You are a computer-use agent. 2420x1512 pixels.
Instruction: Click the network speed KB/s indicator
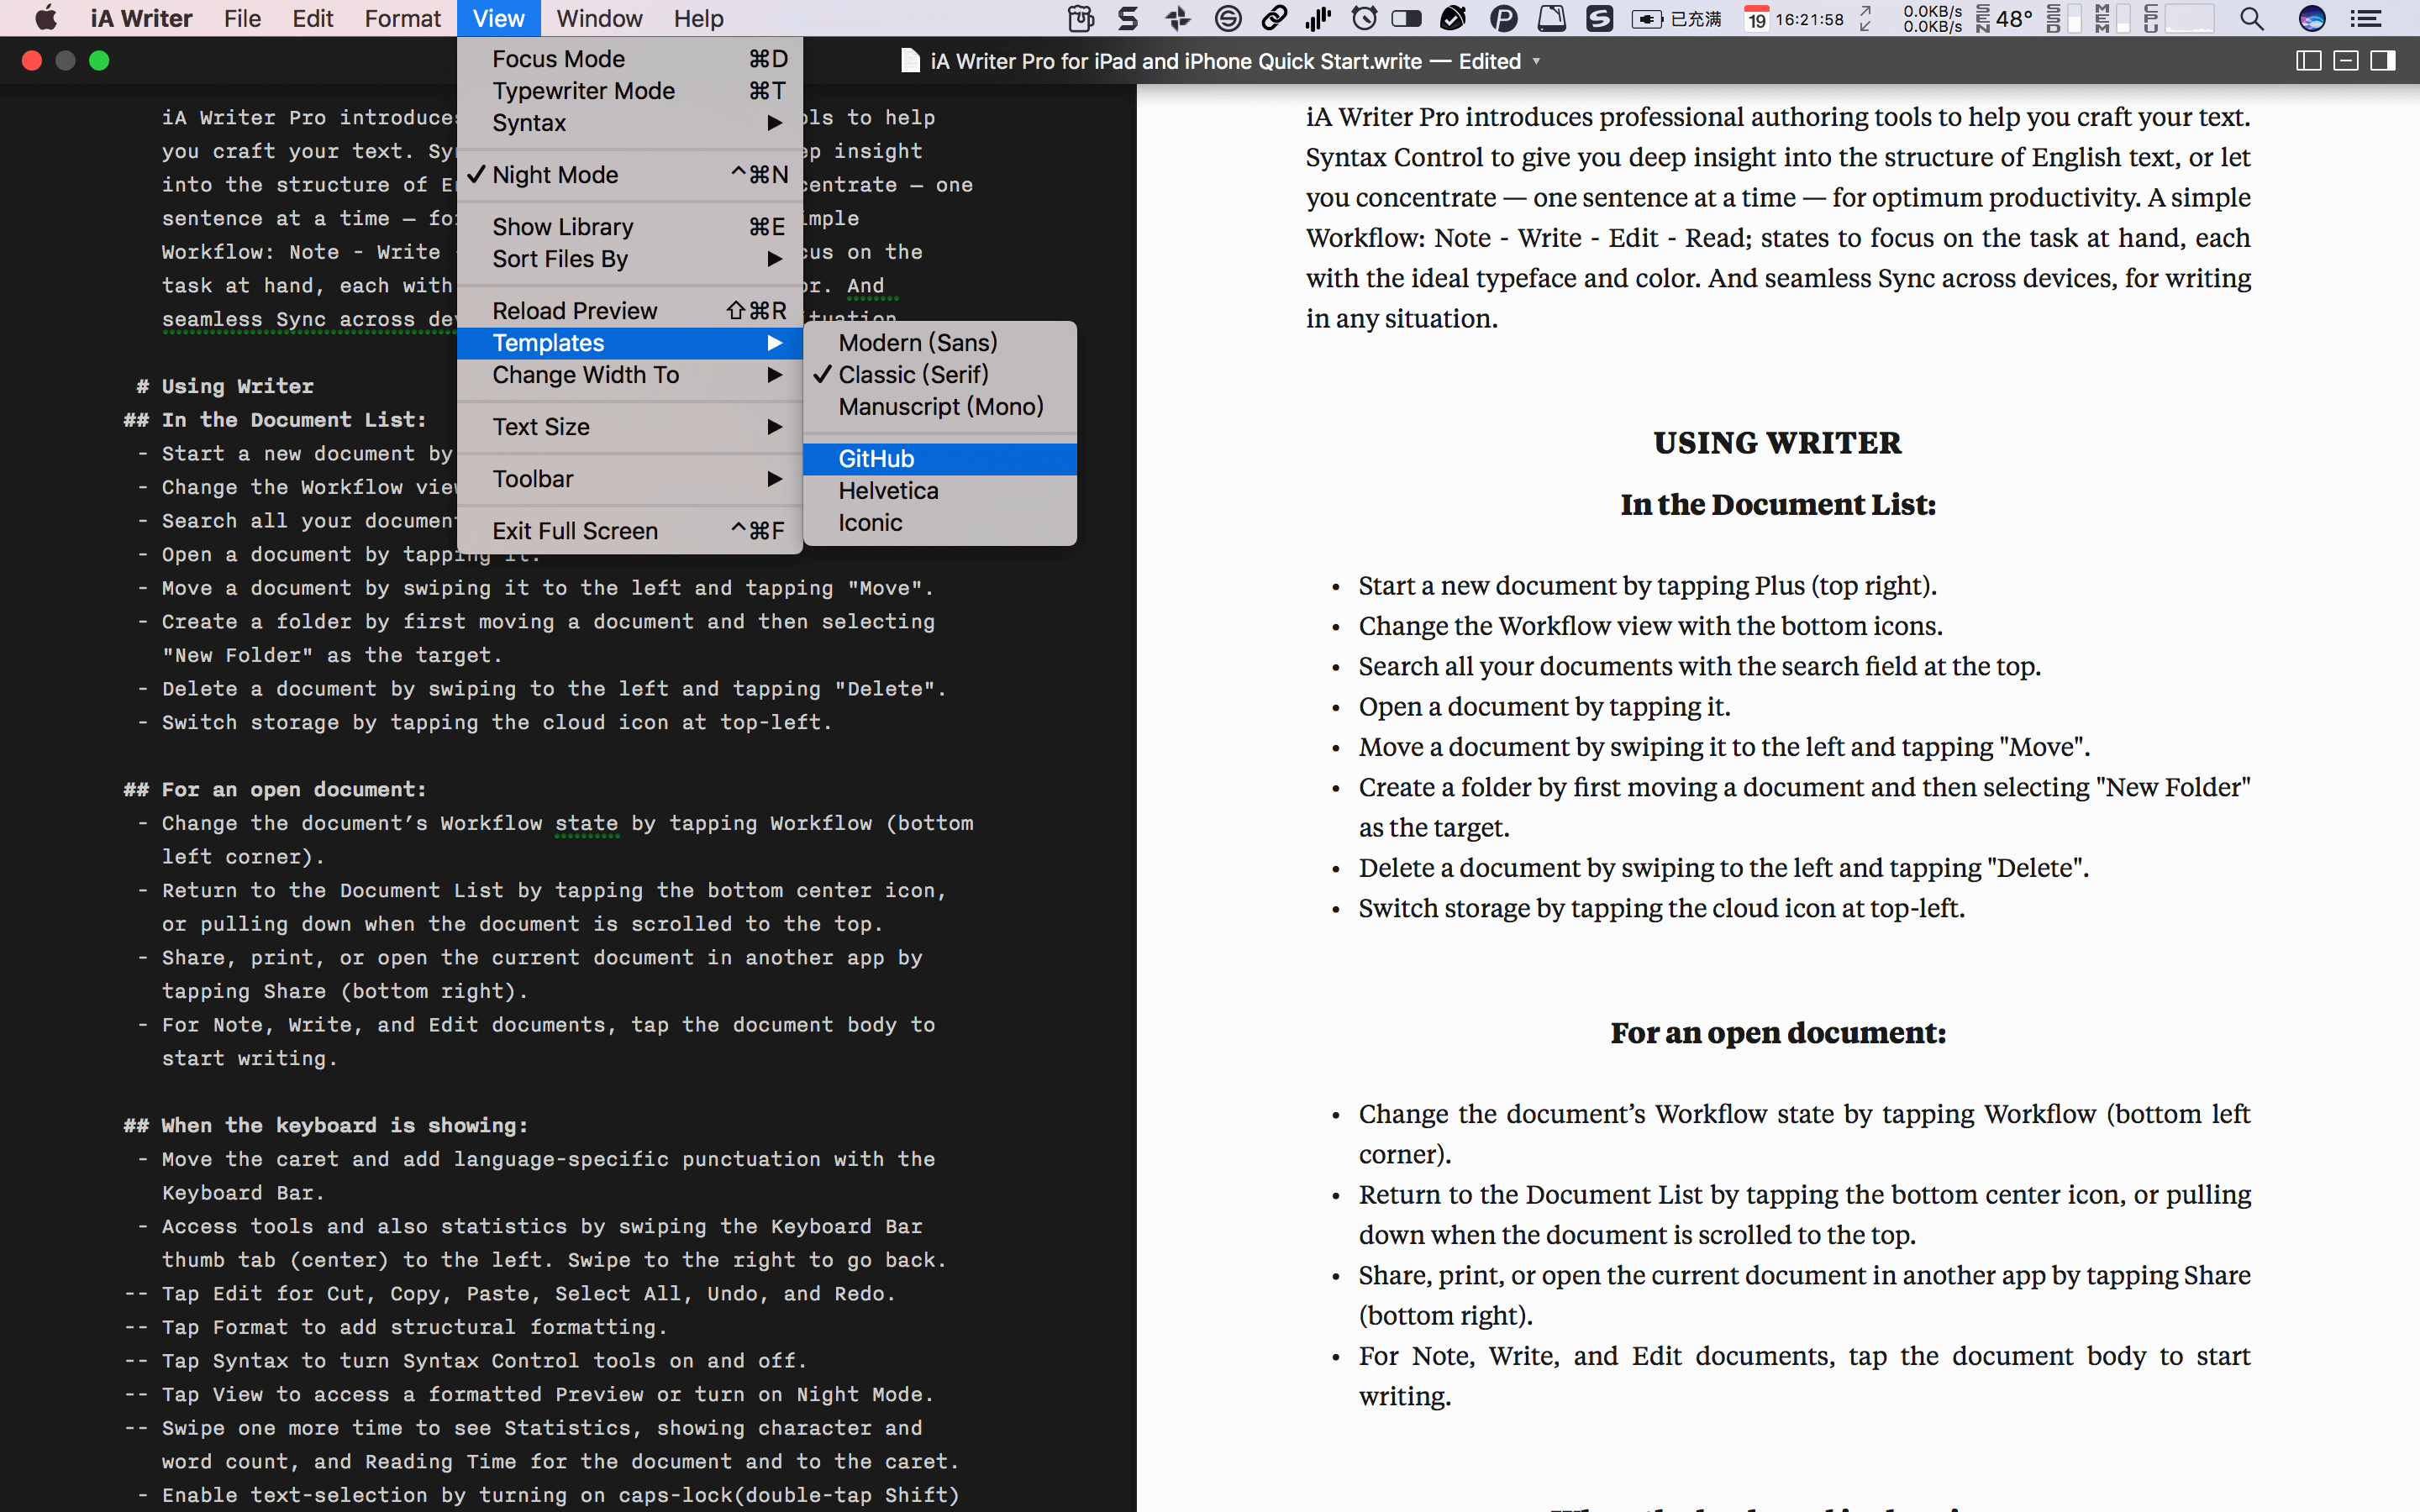tap(1932, 18)
